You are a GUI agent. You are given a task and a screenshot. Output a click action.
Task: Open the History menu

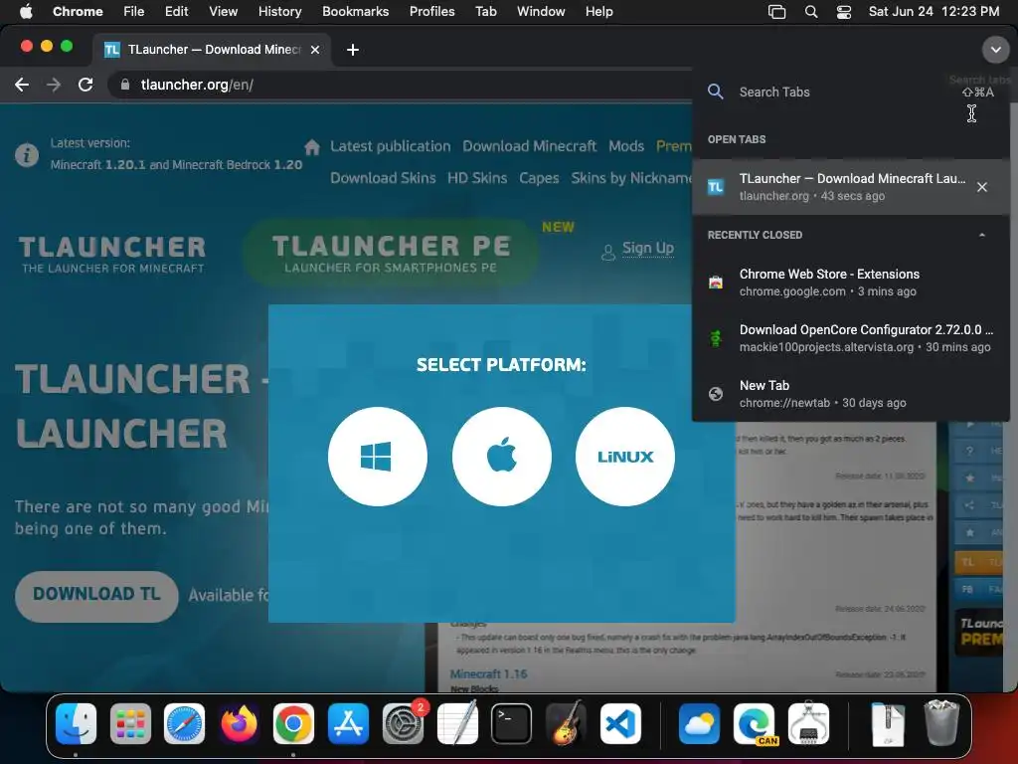tap(279, 11)
